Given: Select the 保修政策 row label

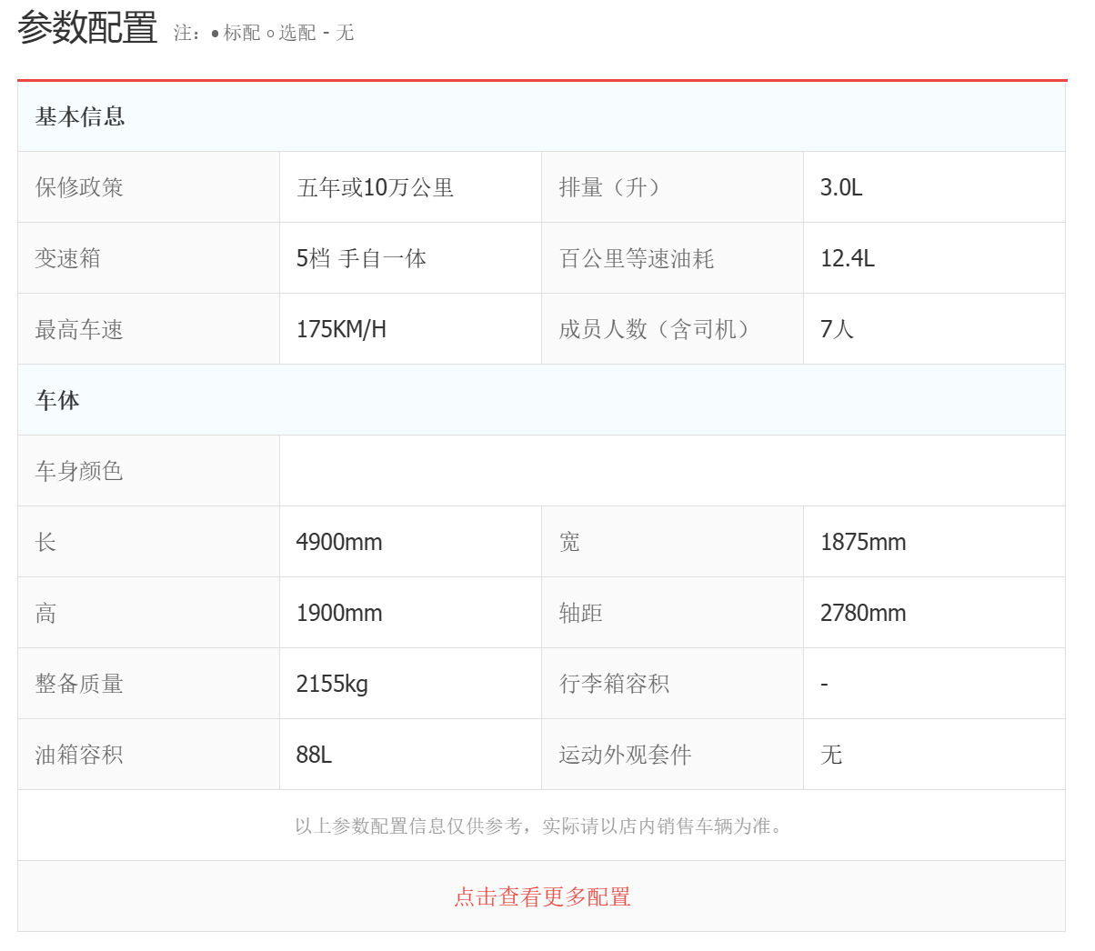Looking at the screenshot, I should (x=79, y=187).
